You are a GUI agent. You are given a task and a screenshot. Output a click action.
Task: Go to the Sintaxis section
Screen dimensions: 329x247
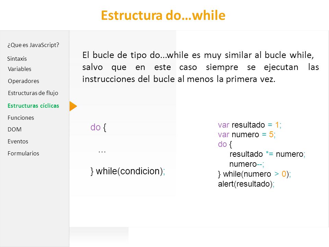point(17,59)
